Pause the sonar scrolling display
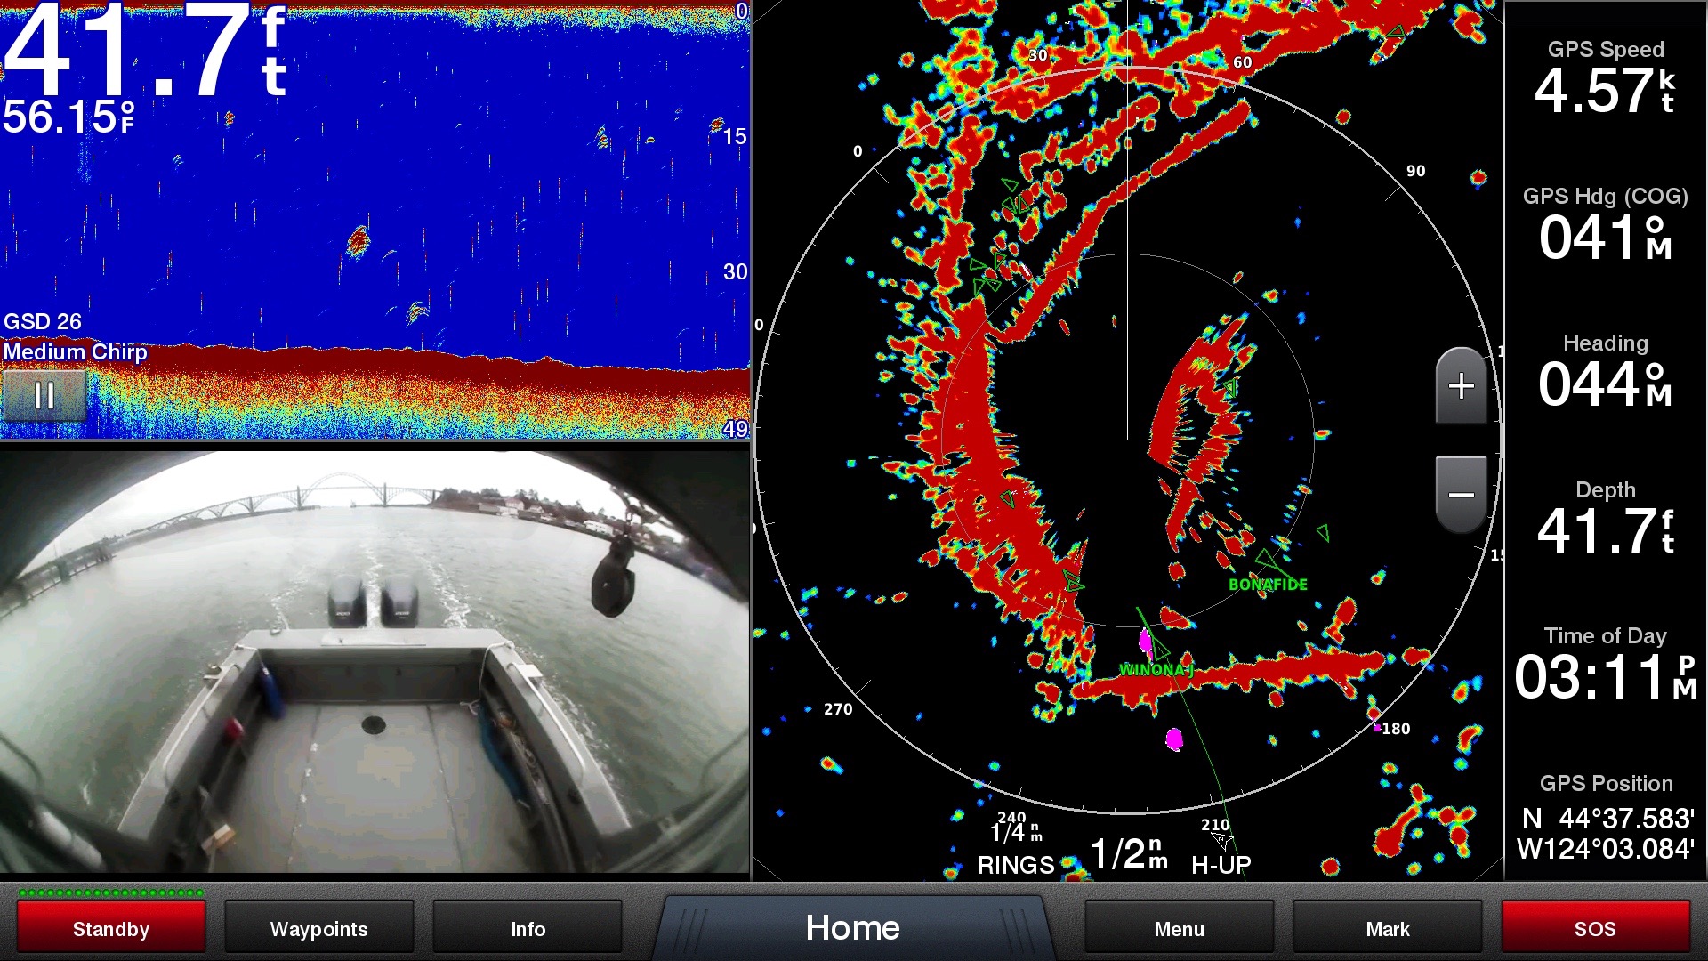Viewport: 1708px width, 961px height. coord(44,395)
